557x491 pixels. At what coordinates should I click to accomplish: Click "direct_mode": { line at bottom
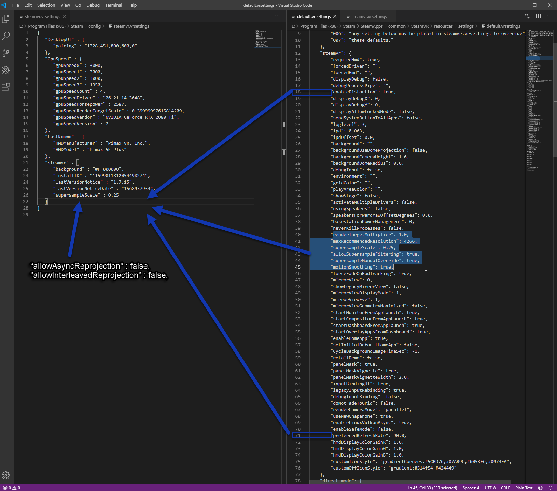tap(341, 481)
